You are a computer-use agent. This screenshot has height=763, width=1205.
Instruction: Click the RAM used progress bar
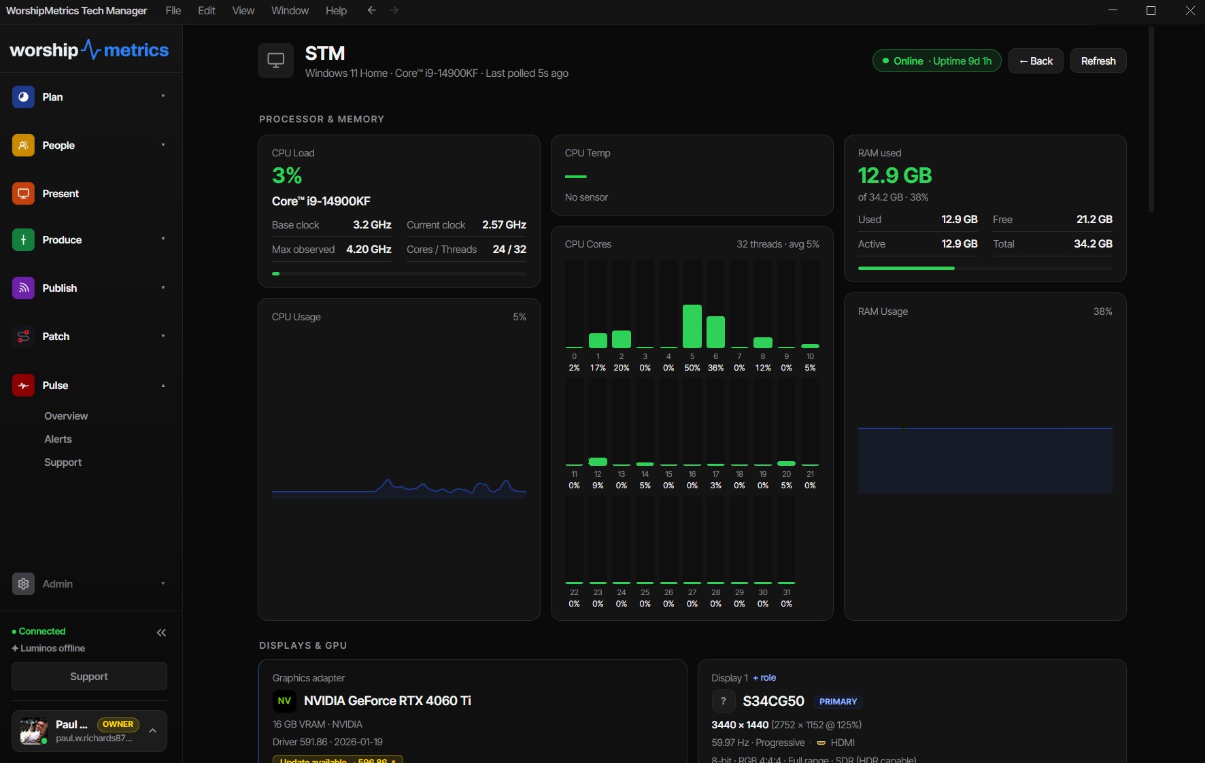coord(985,269)
